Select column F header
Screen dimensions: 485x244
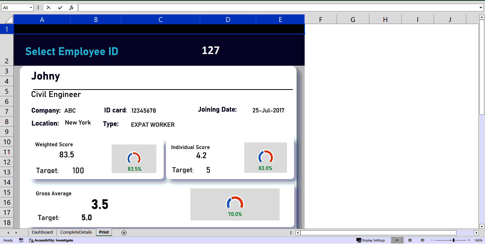pos(321,19)
